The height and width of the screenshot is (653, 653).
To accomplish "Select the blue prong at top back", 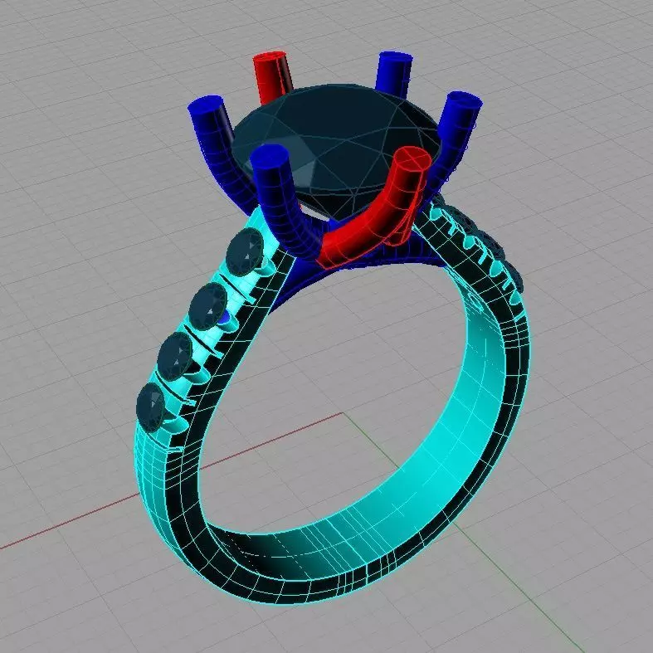I will pos(393,74).
